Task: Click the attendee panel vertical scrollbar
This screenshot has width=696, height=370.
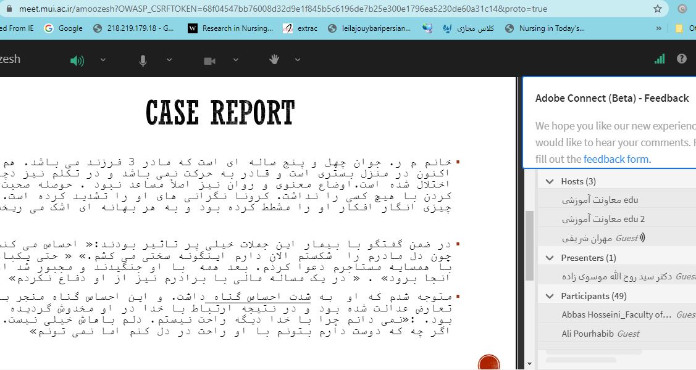Action: [529, 247]
